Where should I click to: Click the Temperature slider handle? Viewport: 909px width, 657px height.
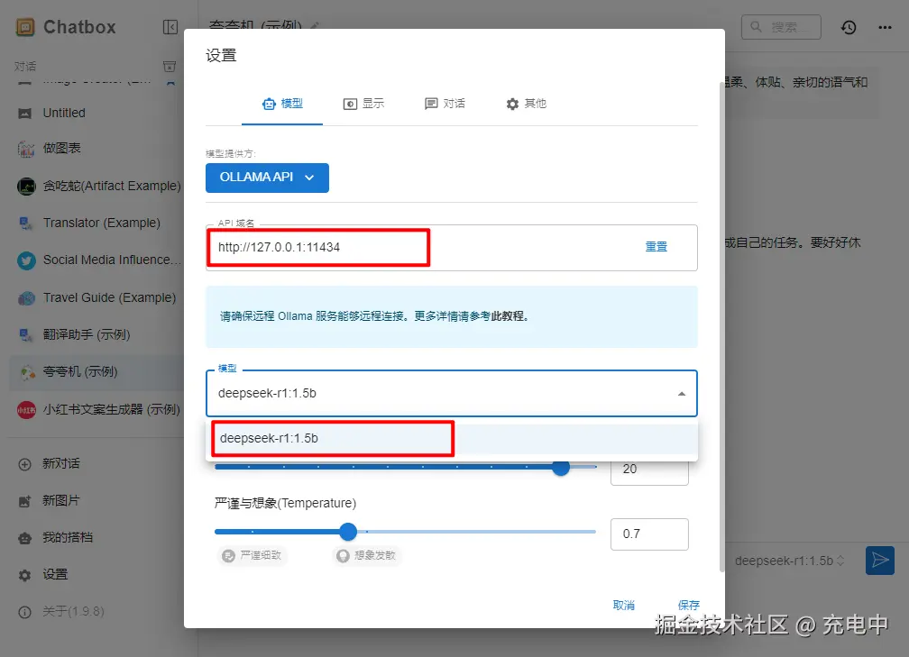click(348, 532)
